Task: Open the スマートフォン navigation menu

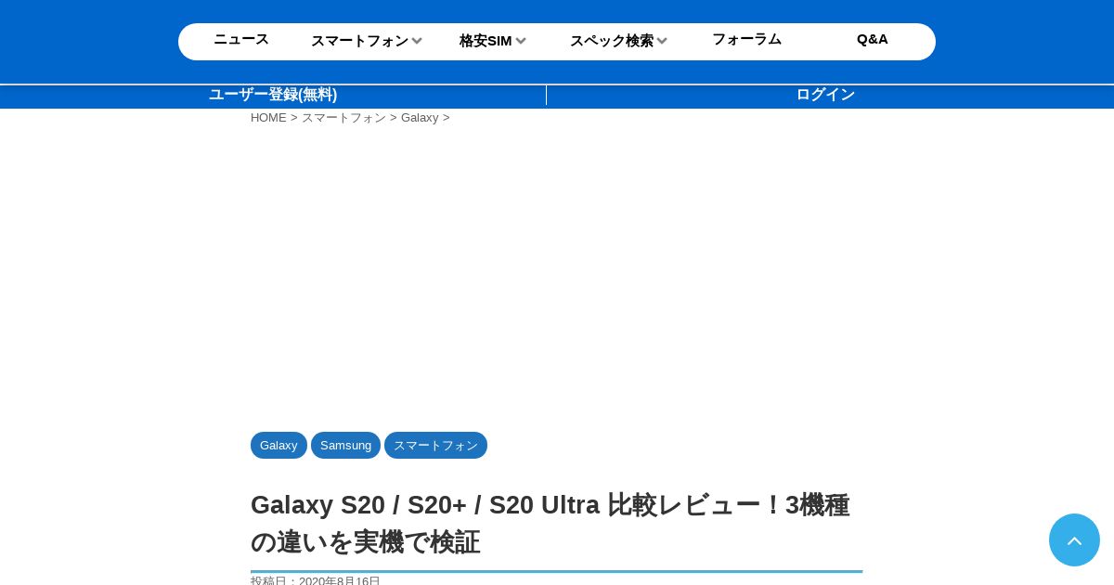Action: pyautogui.click(x=359, y=41)
